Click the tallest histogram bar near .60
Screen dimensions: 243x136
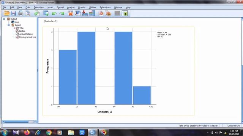tap(123, 68)
